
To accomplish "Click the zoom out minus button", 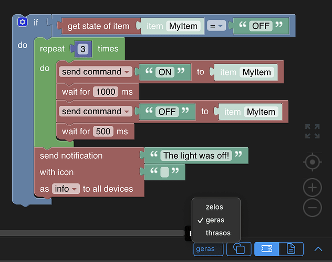I will pyautogui.click(x=313, y=208).
